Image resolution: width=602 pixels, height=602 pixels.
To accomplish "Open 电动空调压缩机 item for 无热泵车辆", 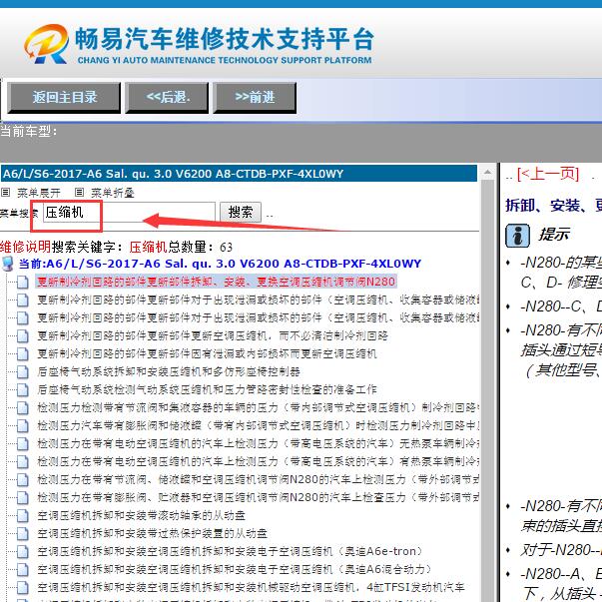I will 258,443.
